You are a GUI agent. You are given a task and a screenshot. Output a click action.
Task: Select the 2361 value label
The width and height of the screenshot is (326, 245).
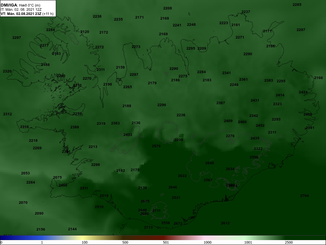(244, 79)
